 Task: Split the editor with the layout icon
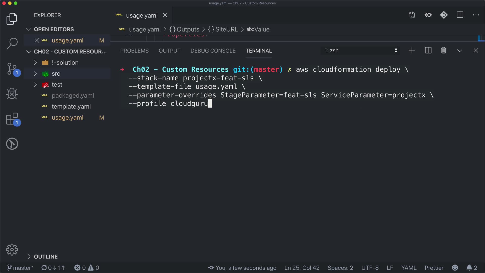click(x=460, y=15)
